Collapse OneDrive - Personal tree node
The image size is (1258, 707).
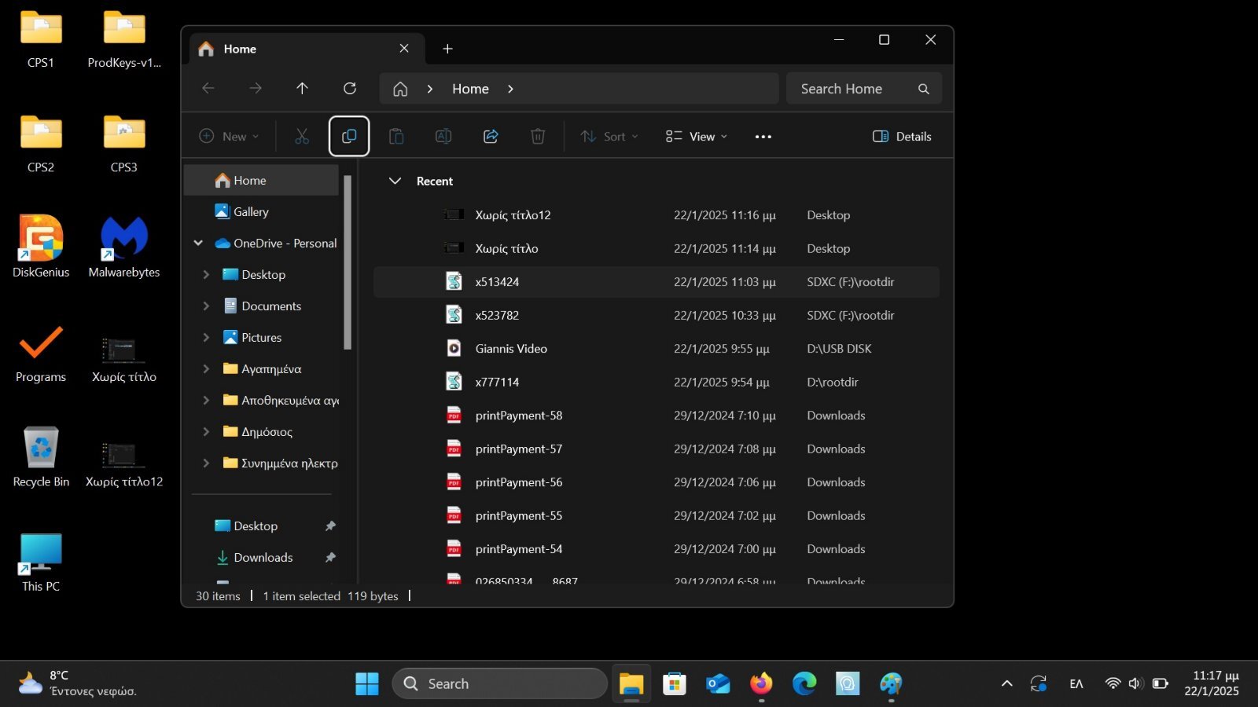click(x=198, y=244)
